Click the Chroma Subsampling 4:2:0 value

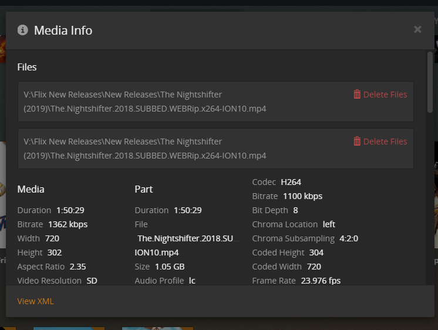point(348,238)
